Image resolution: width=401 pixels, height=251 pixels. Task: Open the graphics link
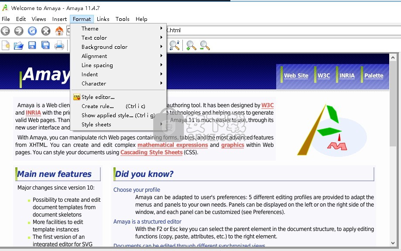pyautogui.click(x=233, y=145)
